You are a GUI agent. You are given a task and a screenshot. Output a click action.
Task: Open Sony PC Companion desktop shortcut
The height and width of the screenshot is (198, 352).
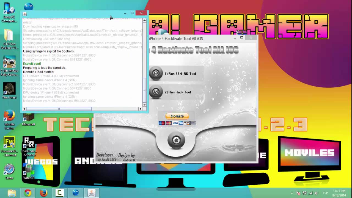coord(9,13)
